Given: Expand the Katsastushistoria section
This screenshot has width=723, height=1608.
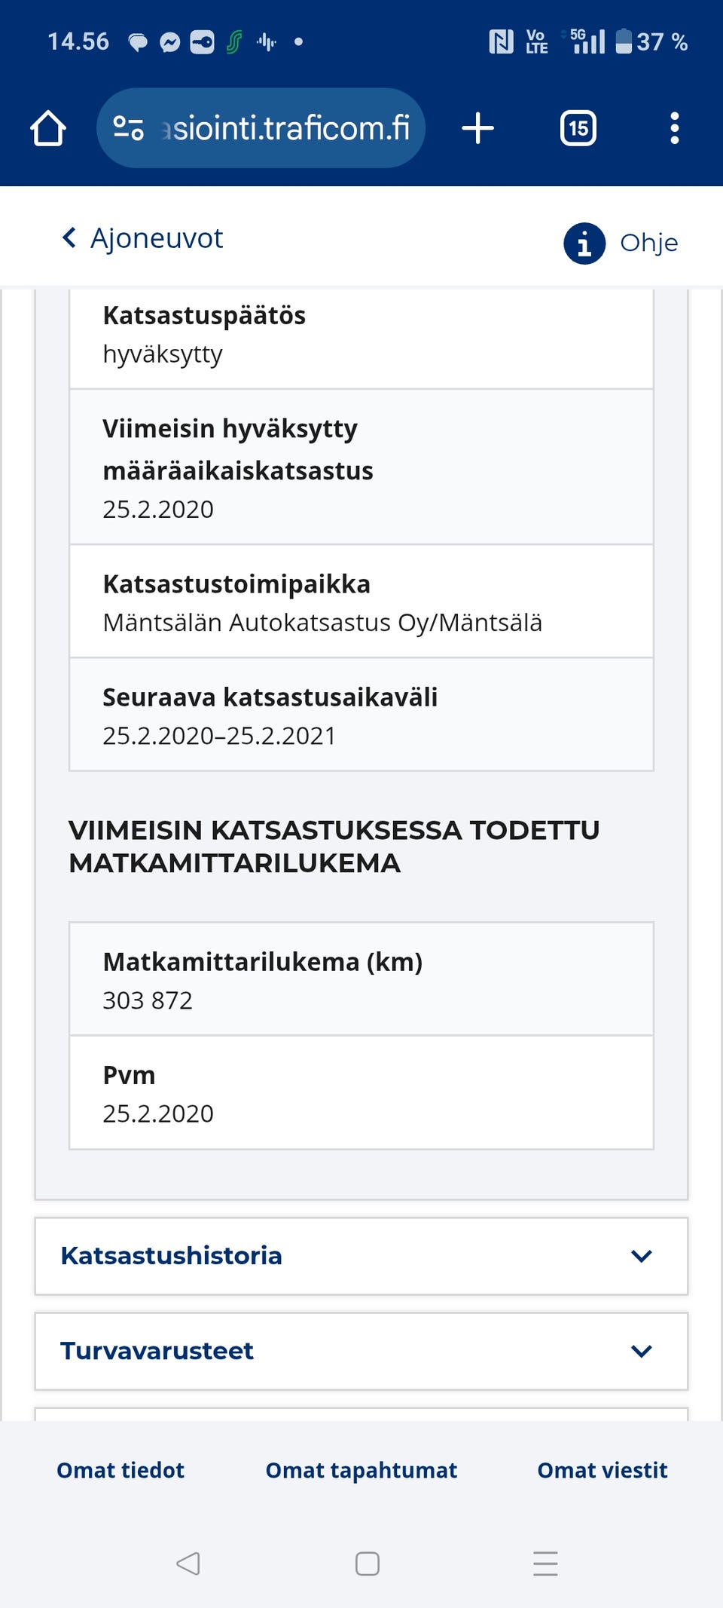Looking at the screenshot, I should (x=361, y=1255).
